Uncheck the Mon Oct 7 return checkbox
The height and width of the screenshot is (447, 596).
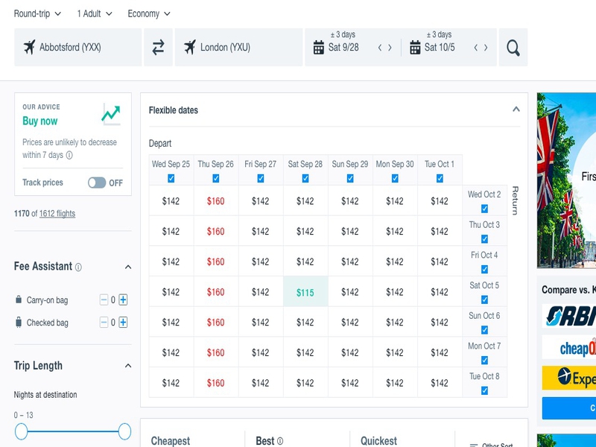pos(485,361)
